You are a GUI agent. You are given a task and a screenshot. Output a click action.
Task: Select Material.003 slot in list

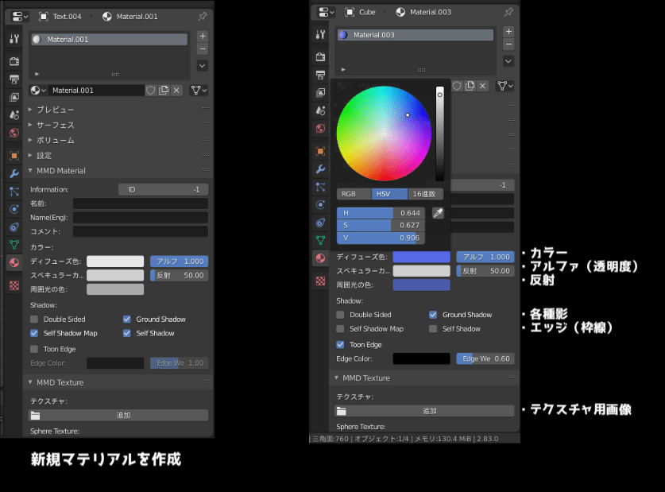tap(416, 35)
